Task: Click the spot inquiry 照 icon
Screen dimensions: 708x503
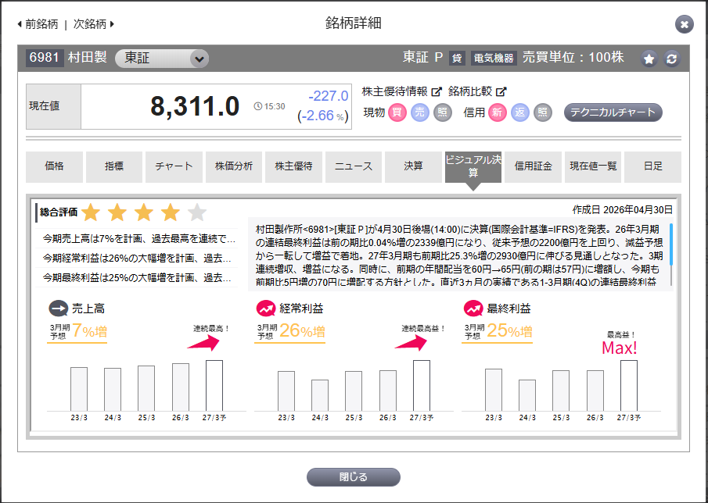Action: (x=443, y=112)
